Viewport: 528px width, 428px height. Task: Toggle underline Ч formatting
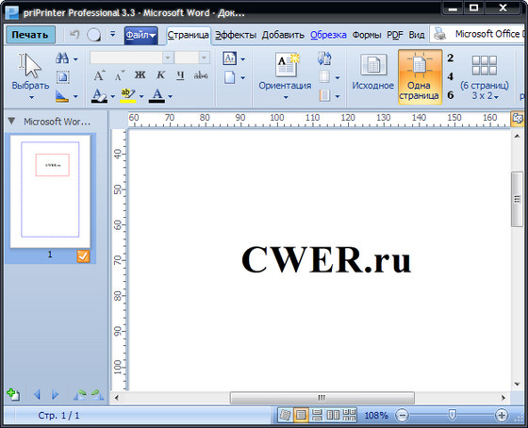tap(180, 75)
